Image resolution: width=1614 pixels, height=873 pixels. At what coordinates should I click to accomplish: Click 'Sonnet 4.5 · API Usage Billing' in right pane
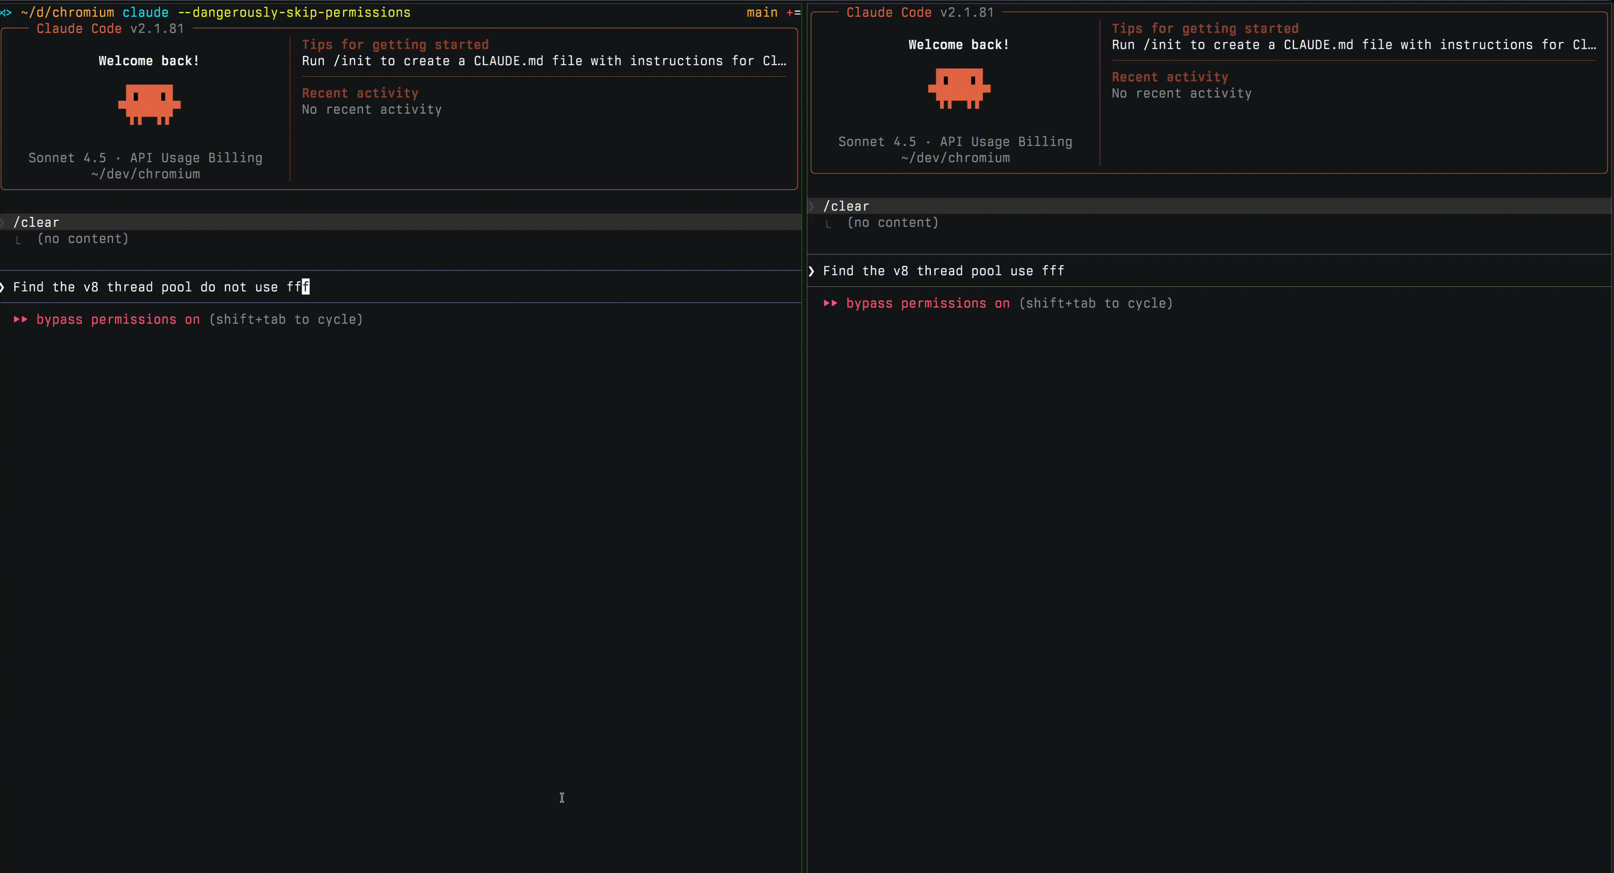[x=956, y=141]
